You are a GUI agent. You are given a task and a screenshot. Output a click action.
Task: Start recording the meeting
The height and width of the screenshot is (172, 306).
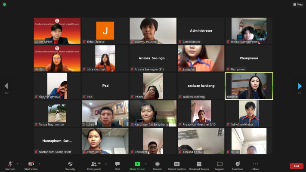157,166
